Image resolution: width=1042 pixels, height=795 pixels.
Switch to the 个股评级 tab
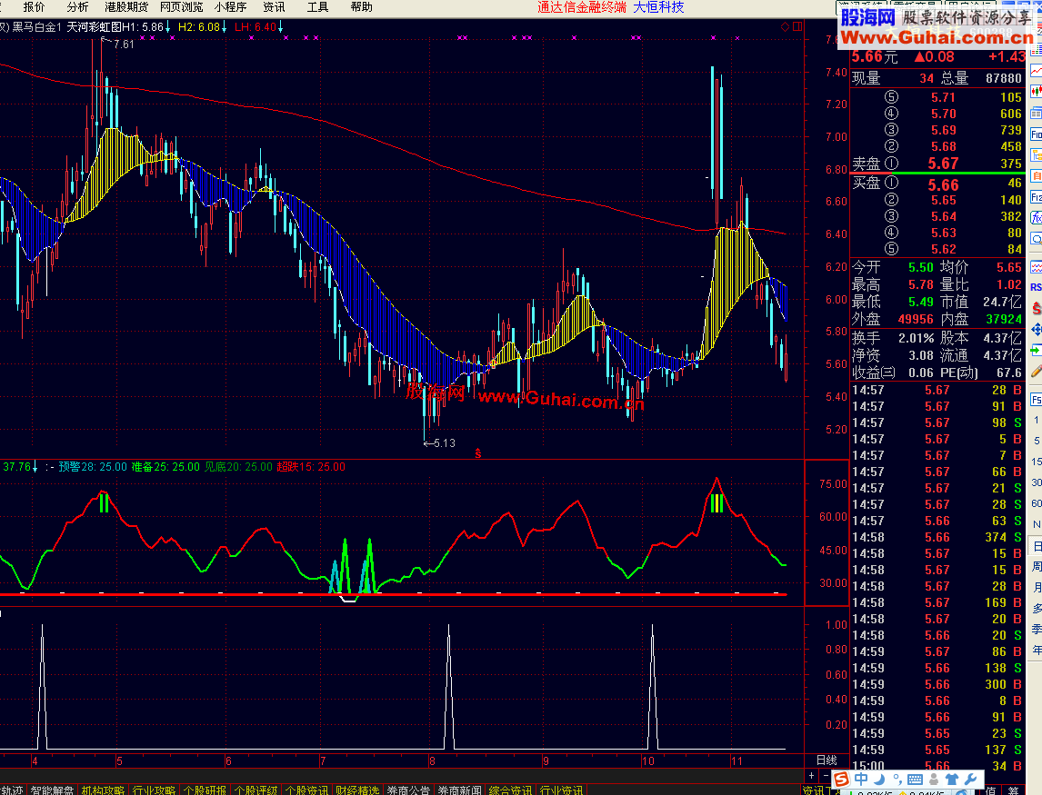[x=255, y=790]
